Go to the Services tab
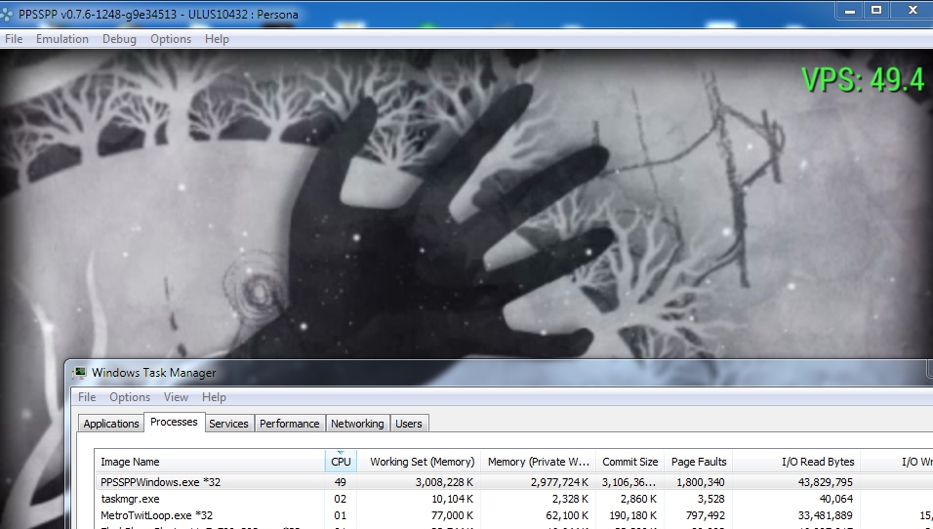Viewport: 933px width, 529px height. (x=228, y=424)
